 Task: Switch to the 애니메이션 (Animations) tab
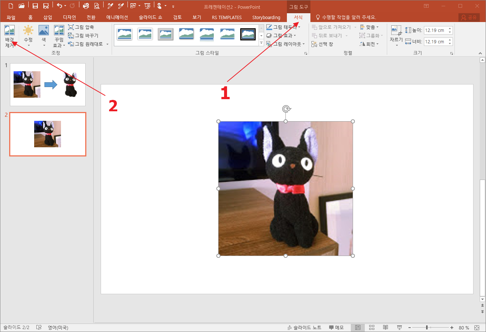tap(117, 17)
